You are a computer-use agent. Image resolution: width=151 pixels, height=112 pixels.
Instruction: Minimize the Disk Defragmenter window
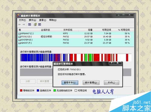tap(119, 15)
